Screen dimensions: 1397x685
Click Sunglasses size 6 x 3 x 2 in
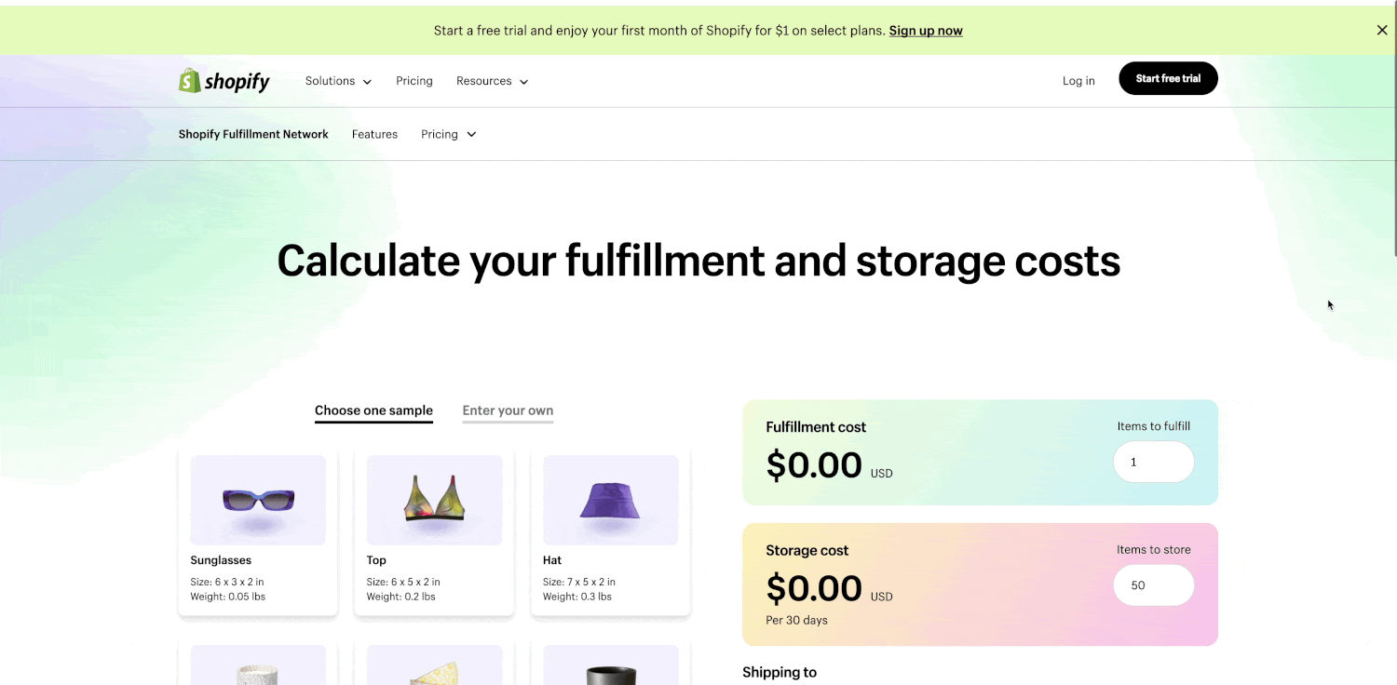tap(227, 582)
